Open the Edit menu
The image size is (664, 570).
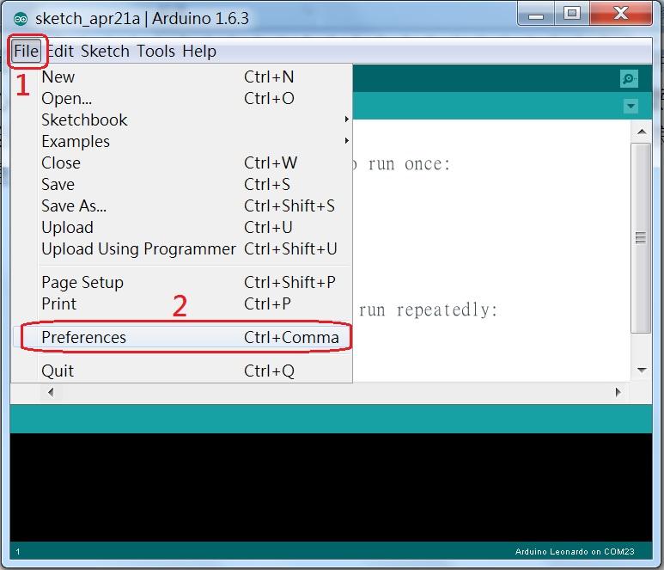(x=60, y=52)
